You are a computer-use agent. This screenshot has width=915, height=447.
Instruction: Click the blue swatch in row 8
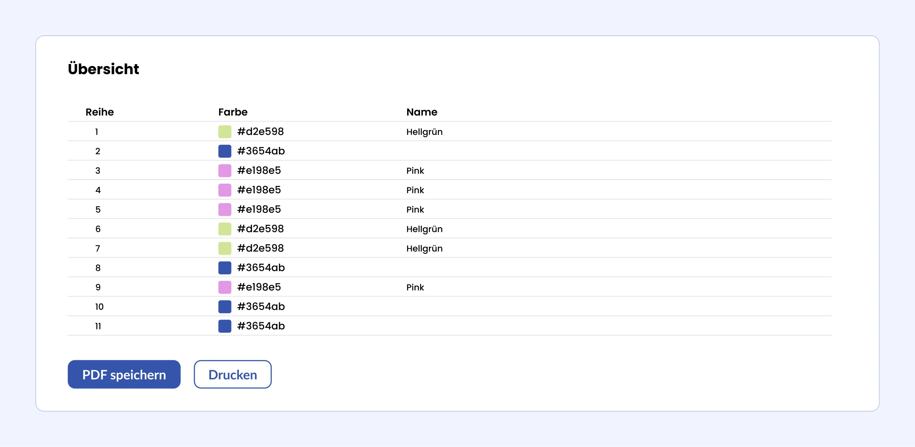[x=225, y=268]
